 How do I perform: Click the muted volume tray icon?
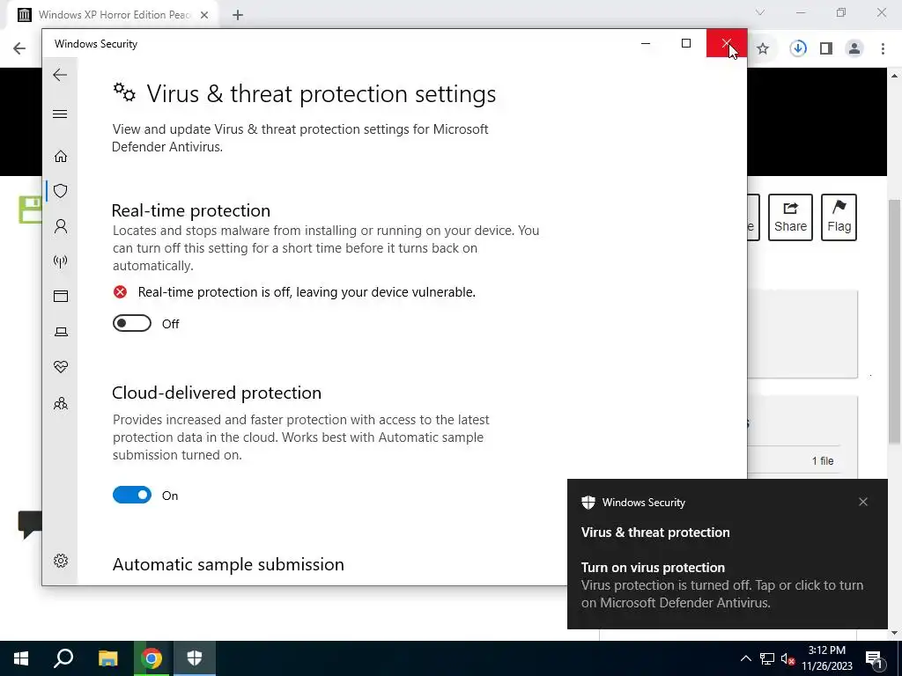[x=788, y=658]
